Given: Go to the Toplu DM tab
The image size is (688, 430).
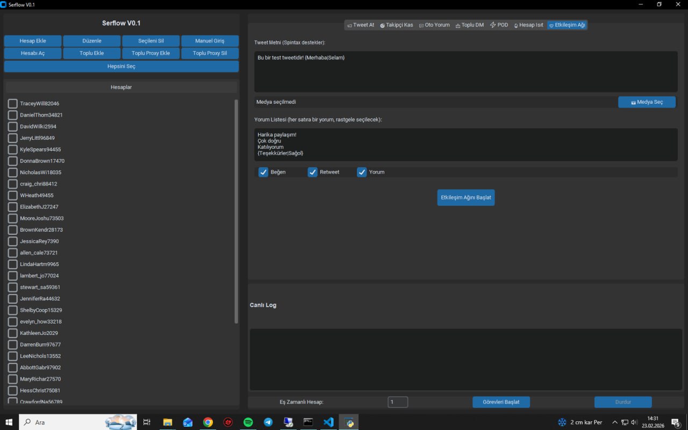Looking at the screenshot, I should [469, 25].
